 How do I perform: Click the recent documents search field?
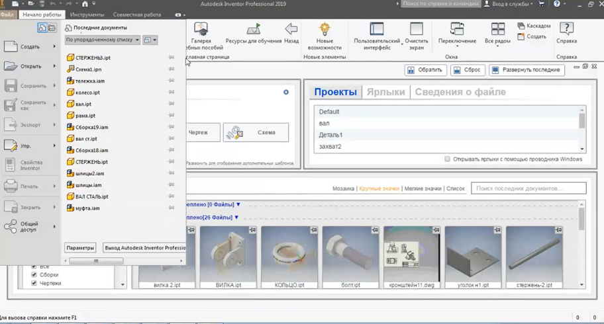(x=528, y=189)
